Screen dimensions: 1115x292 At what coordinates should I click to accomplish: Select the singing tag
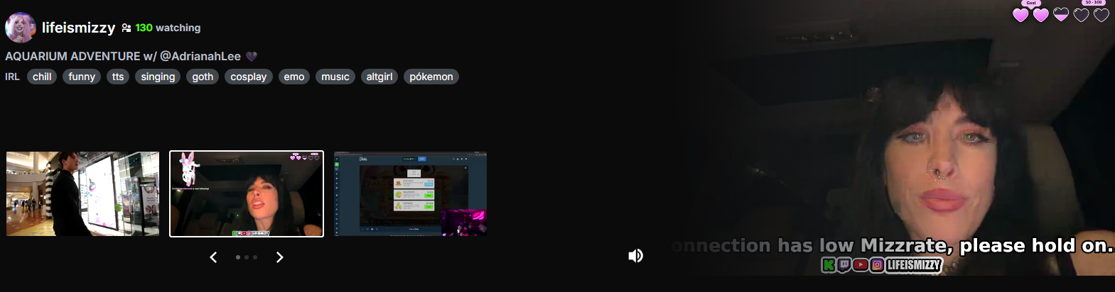pos(158,77)
